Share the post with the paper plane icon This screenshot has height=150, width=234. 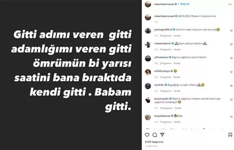point(162,135)
